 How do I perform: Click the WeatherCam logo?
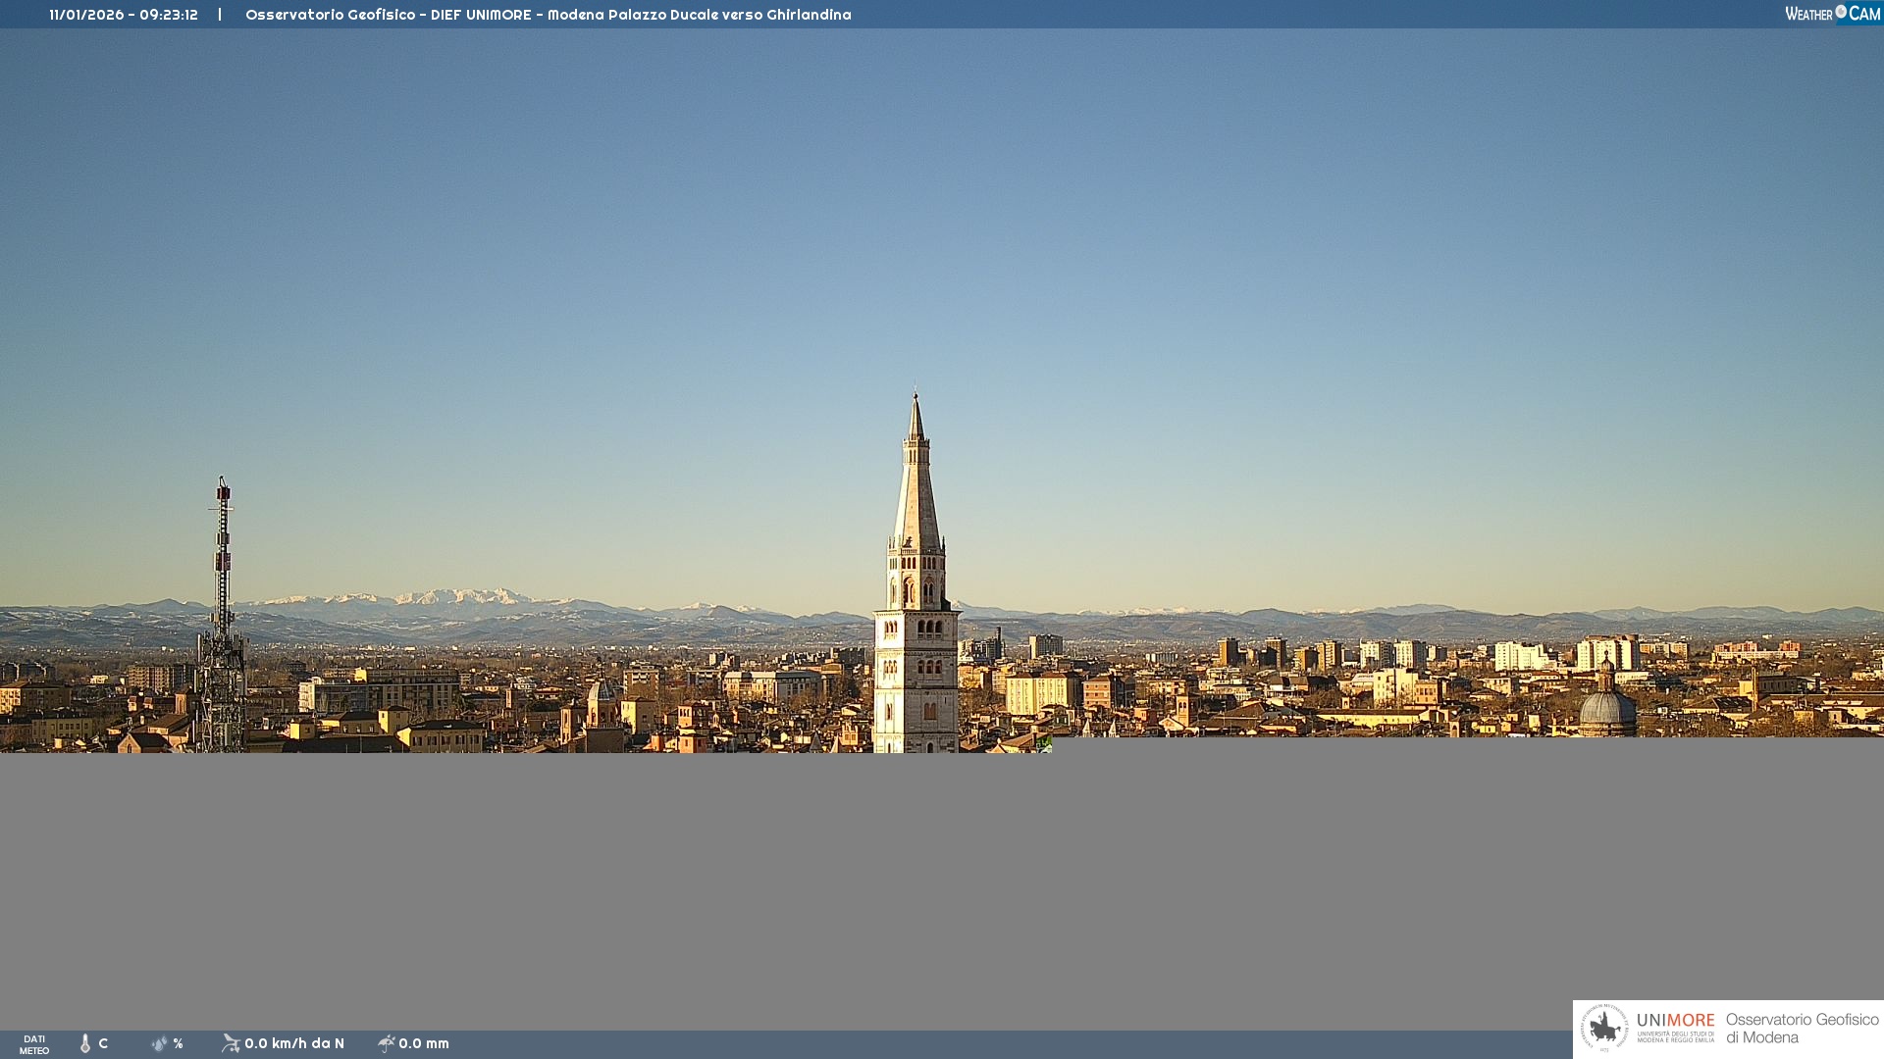[1831, 14]
